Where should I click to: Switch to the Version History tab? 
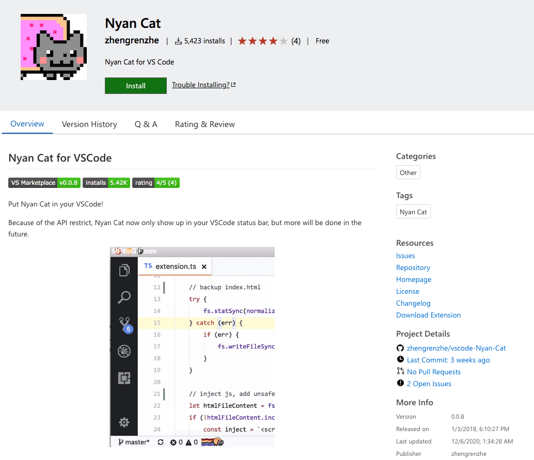pos(89,124)
